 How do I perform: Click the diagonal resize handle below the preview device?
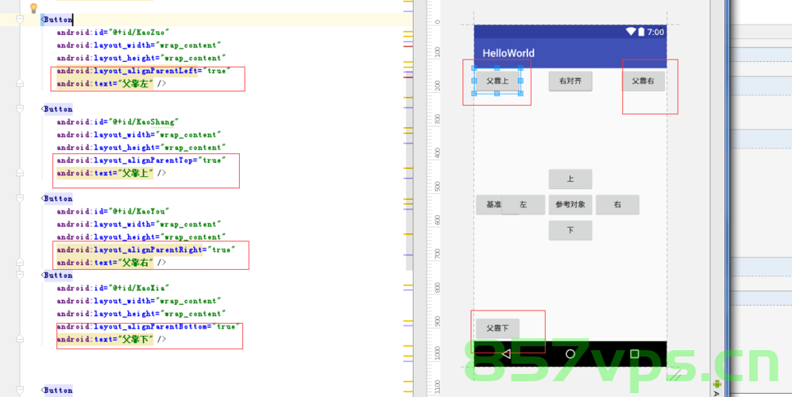(x=674, y=375)
